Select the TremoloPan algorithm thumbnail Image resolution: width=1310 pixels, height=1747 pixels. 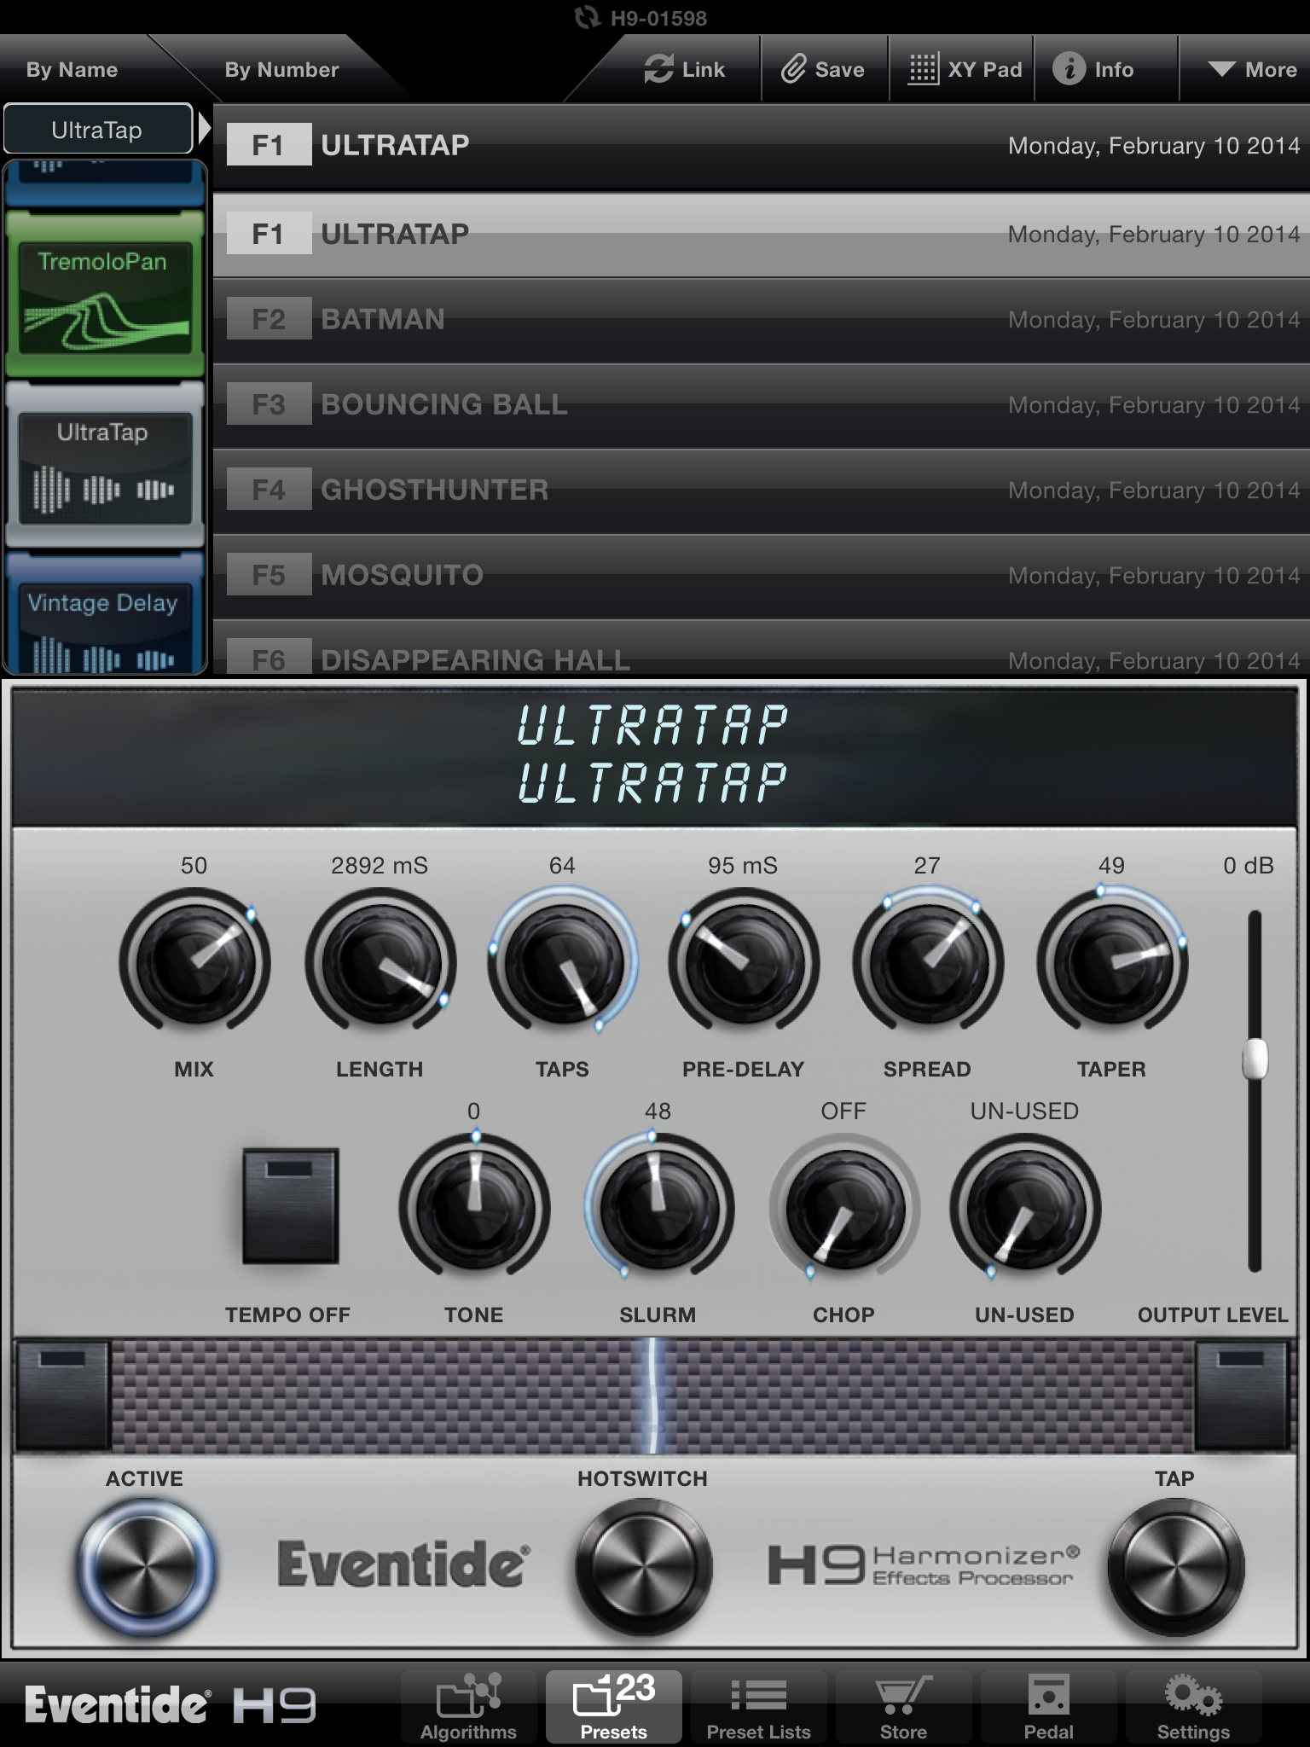click(x=105, y=294)
